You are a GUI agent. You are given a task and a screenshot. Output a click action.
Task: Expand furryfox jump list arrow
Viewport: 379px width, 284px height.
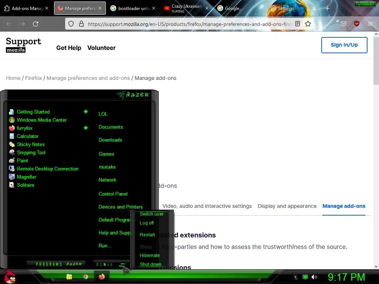point(85,128)
